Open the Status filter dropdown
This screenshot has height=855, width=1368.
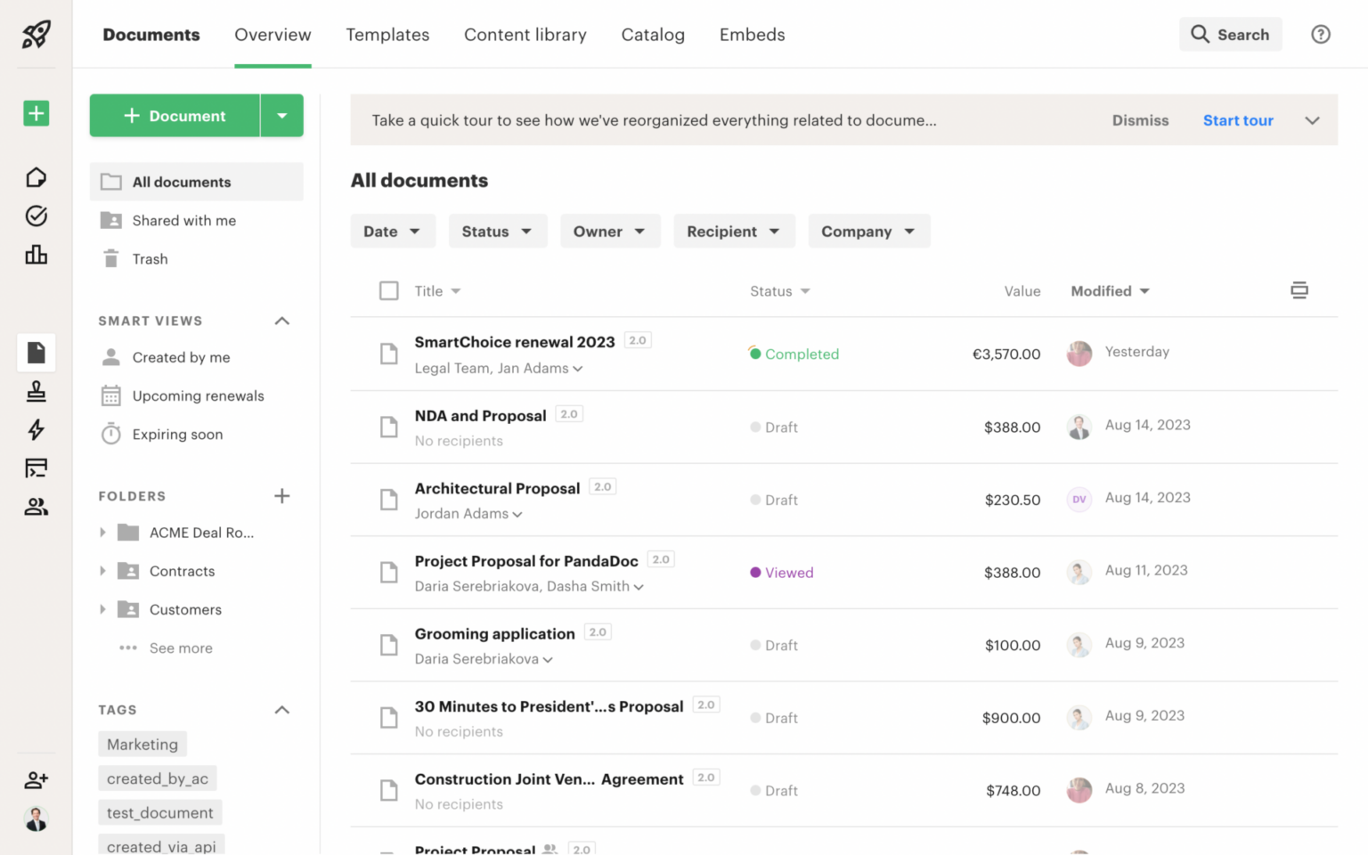pos(498,231)
